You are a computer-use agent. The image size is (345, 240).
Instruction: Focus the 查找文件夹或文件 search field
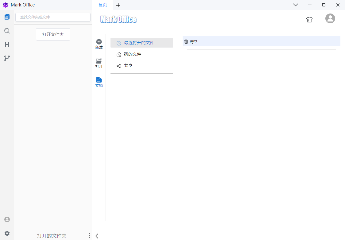click(x=53, y=17)
